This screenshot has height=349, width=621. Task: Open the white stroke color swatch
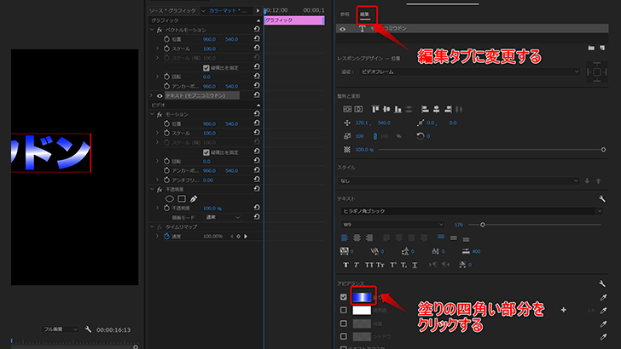[x=362, y=310]
